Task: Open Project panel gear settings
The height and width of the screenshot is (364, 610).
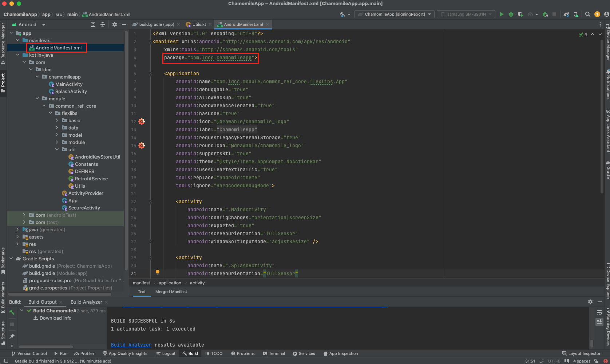Action: coord(115,24)
